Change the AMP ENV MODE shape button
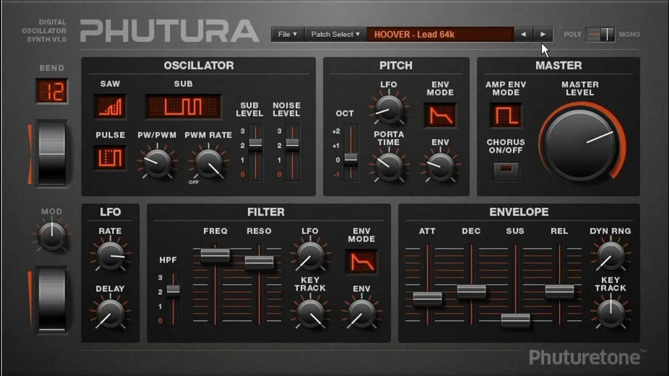Screen dimensions: 669x376 (505, 115)
